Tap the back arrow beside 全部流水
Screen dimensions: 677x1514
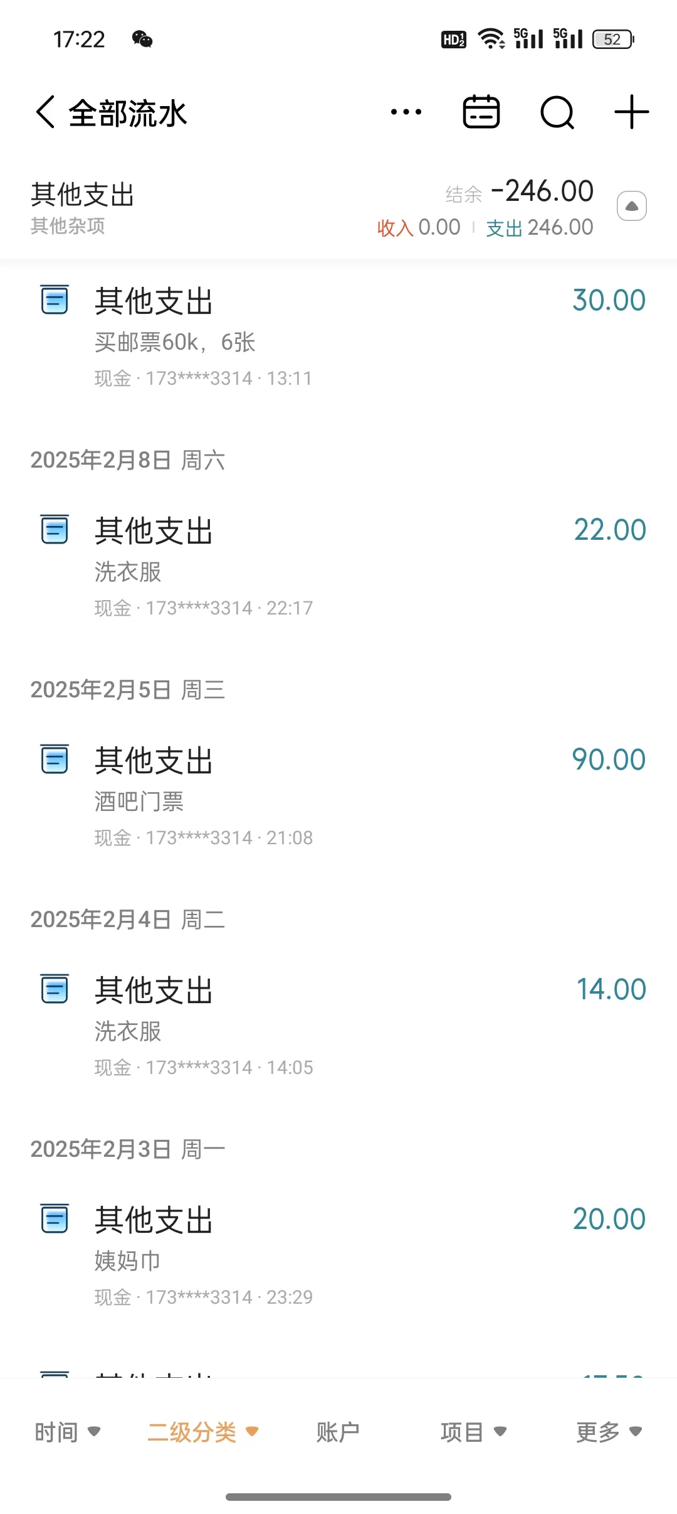coord(46,113)
